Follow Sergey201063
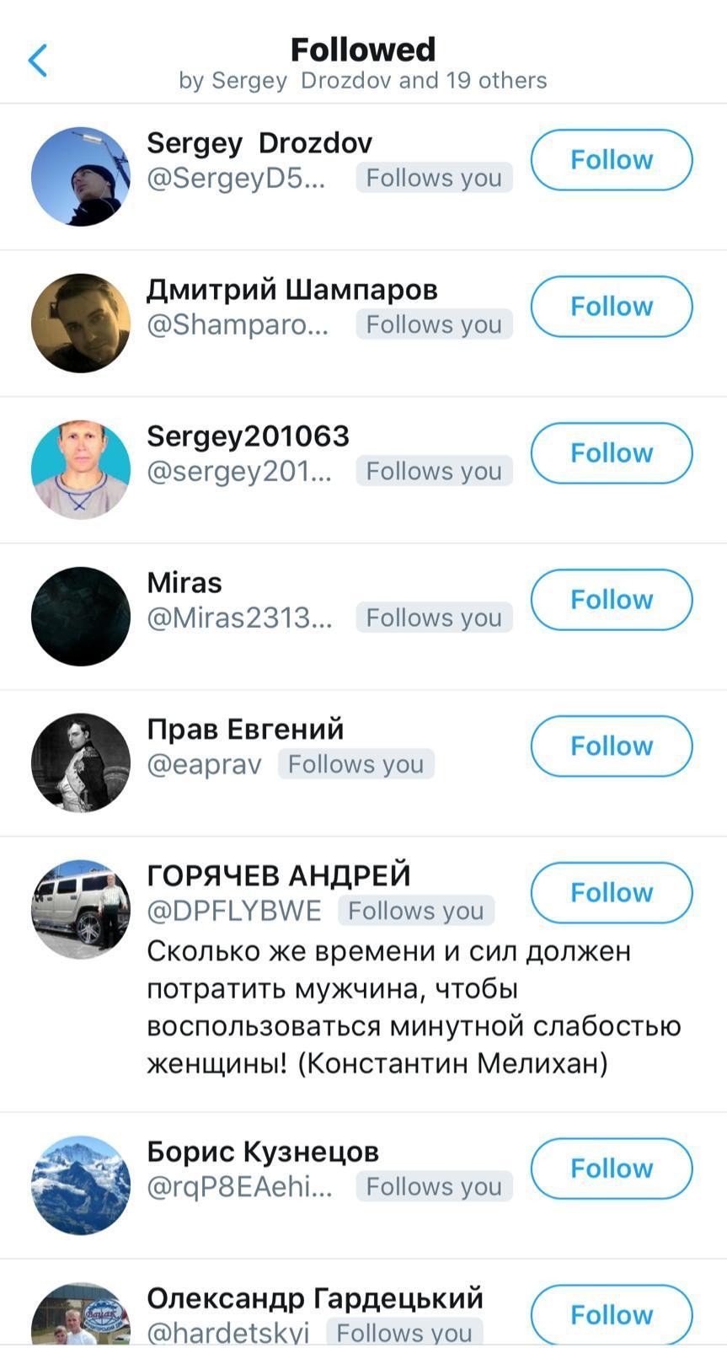The width and height of the screenshot is (727, 1348). (612, 453)
